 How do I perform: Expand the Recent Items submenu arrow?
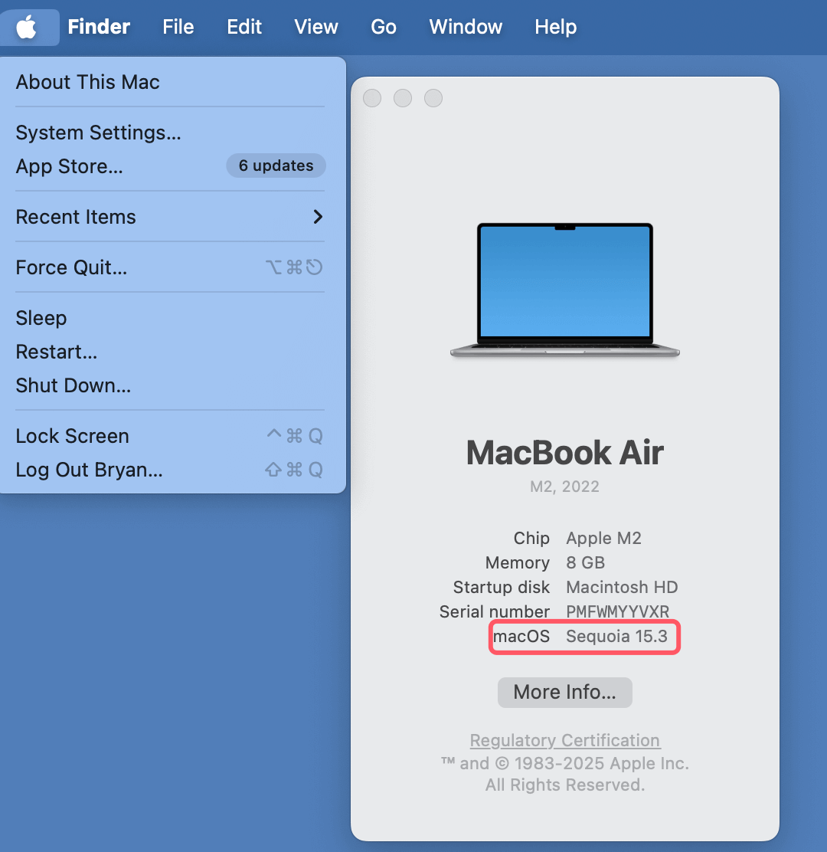(x=318, y=217)
